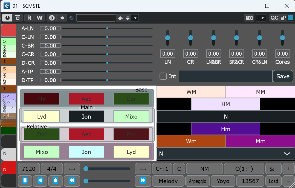The image size is (295, 188).
Task: Select Aeo in Base row
Action: (86, 99)
